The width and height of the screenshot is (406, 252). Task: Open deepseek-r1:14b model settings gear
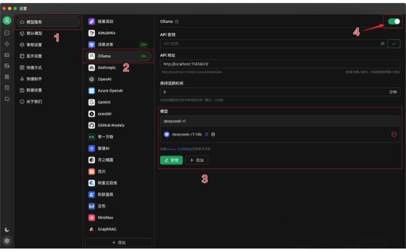[213, 134]
